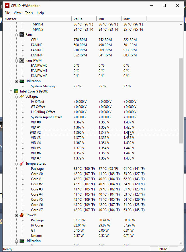Click the Min column header

coord(109,19)
